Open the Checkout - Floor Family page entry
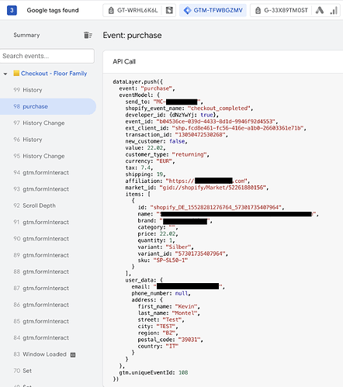 click(54, 74)
